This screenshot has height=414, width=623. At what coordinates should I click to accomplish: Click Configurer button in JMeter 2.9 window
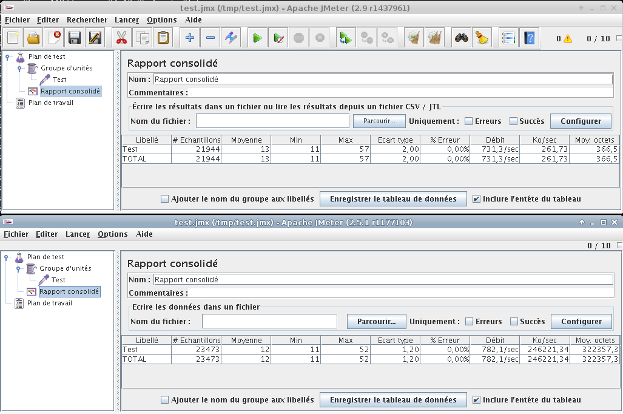point(580,121)
